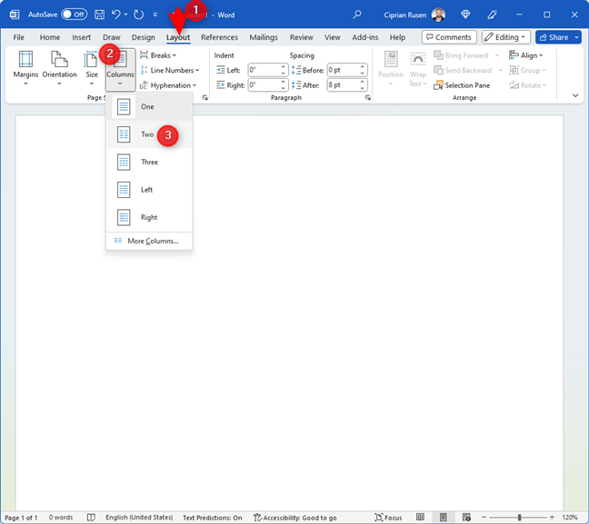Viewport: 589px width, 524px height.
Task: Expand the Share button arrow
Action: pyautogui.click(x=576, y=37)
